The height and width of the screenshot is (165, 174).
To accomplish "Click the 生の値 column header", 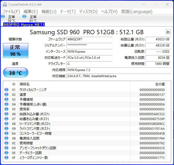I will 148,84.
